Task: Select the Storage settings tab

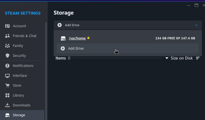Action: 19,115
